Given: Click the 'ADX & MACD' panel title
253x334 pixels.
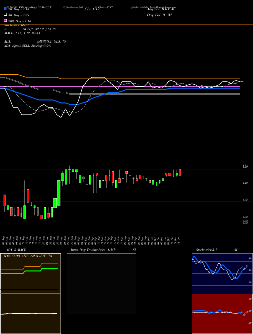Looking at the screenshot, I should pos(16,250).
